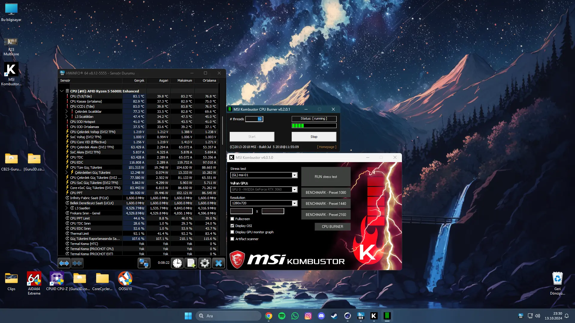Open Windows Start menu
575x323 pixels.
pos(188,316)
